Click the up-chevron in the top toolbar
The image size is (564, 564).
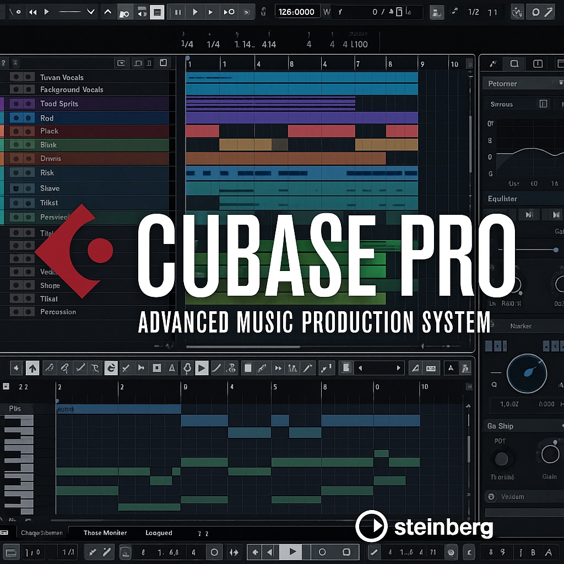(x=107, y=12)
